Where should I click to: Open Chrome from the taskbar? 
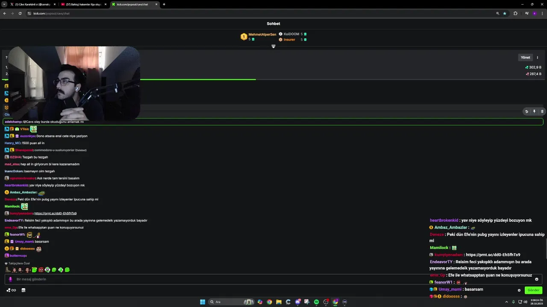click(269, 302)
